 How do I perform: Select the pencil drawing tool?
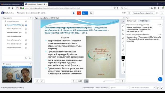click(x=123, y=26)
